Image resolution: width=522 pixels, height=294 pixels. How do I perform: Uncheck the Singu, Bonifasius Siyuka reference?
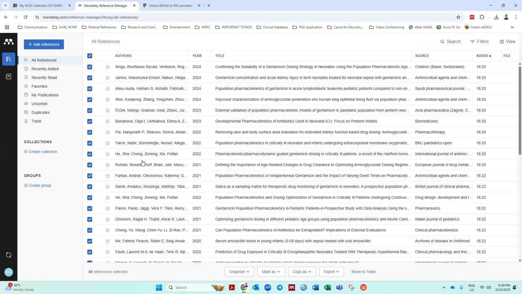point(90,67)
